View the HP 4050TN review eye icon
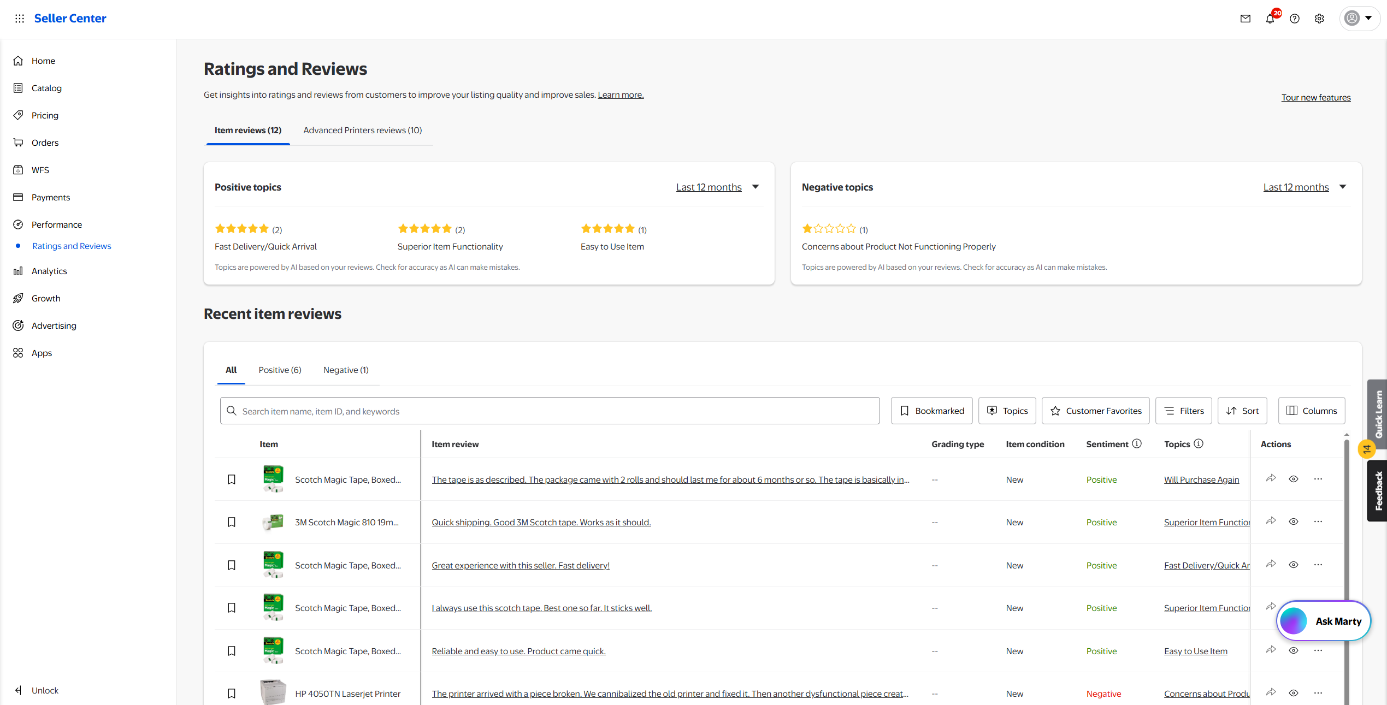The height and width of the screenshot is (705, 1387). click(1294, 693)
